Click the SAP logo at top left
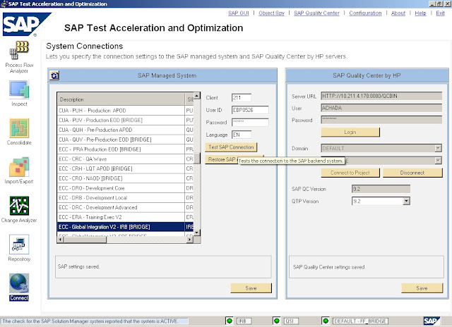This screenshot has height=327, width=452. tap(26, 25)
